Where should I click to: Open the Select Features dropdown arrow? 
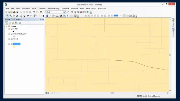tap(37, 16)
